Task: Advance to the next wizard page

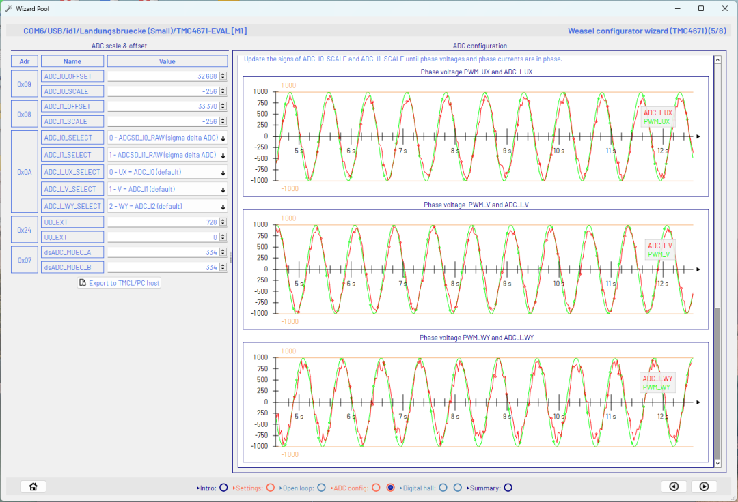Action: pos(704,486)
